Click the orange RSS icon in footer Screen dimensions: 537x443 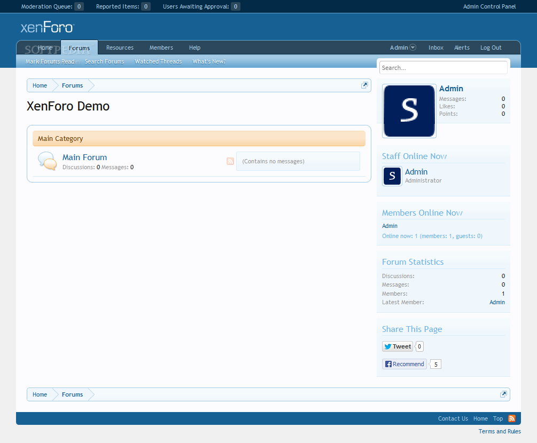pyautogui.click(x=512, y=418)
